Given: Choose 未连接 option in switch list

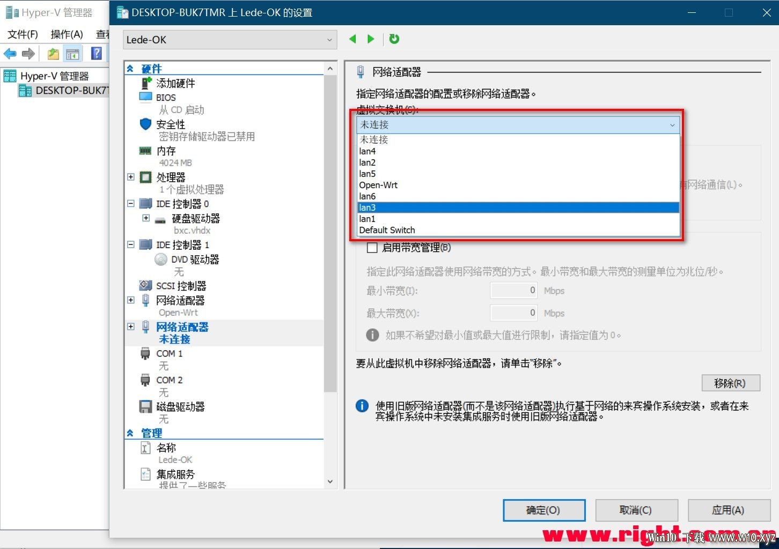Looking at the screenshot, I should click(x=518, y=139).
